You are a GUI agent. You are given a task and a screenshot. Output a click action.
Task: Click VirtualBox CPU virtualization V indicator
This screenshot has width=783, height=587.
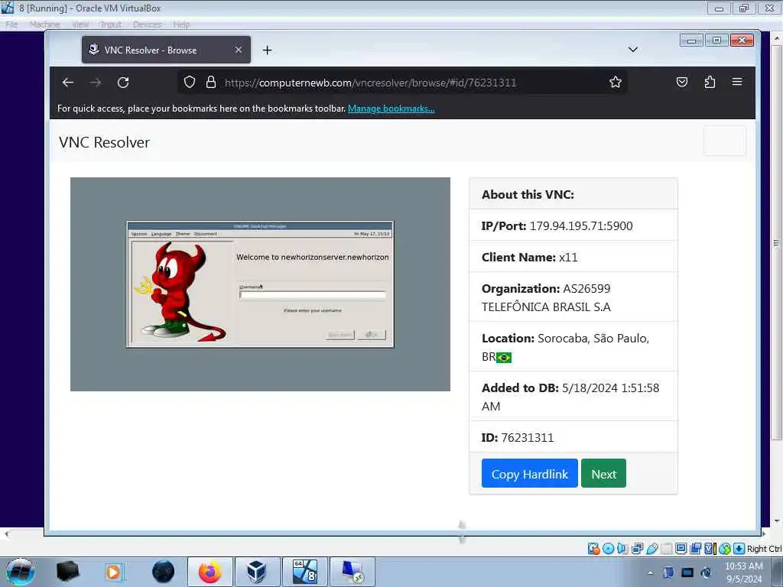[x=710, y=549]
